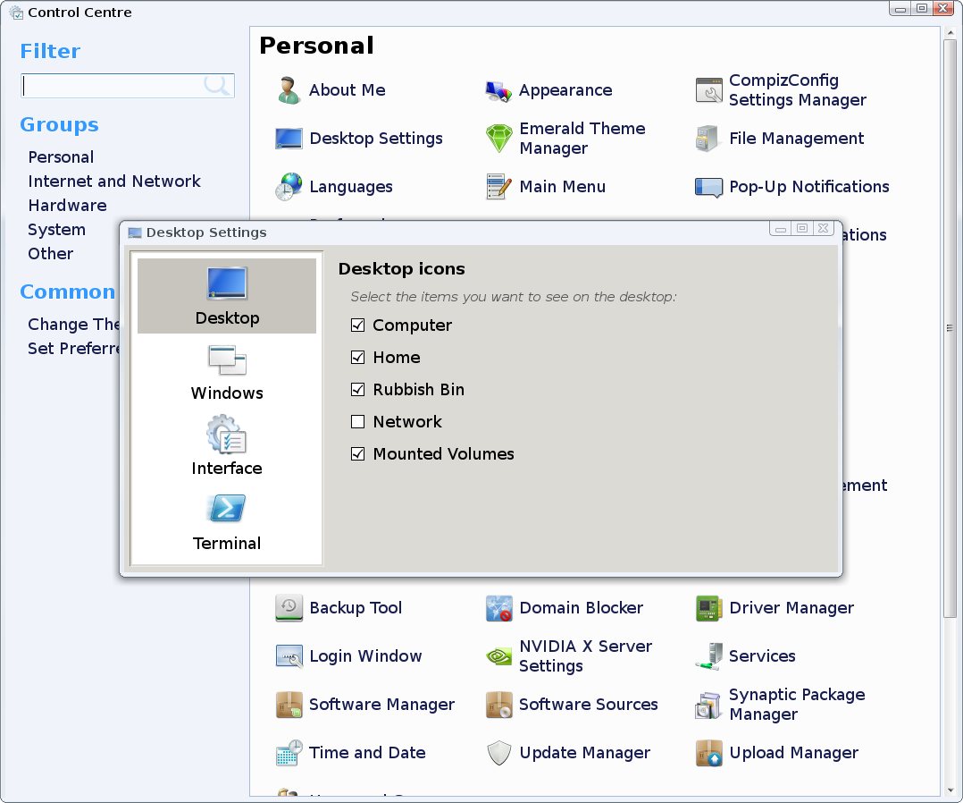Switch to the Windows settings tab

[227, 373]
